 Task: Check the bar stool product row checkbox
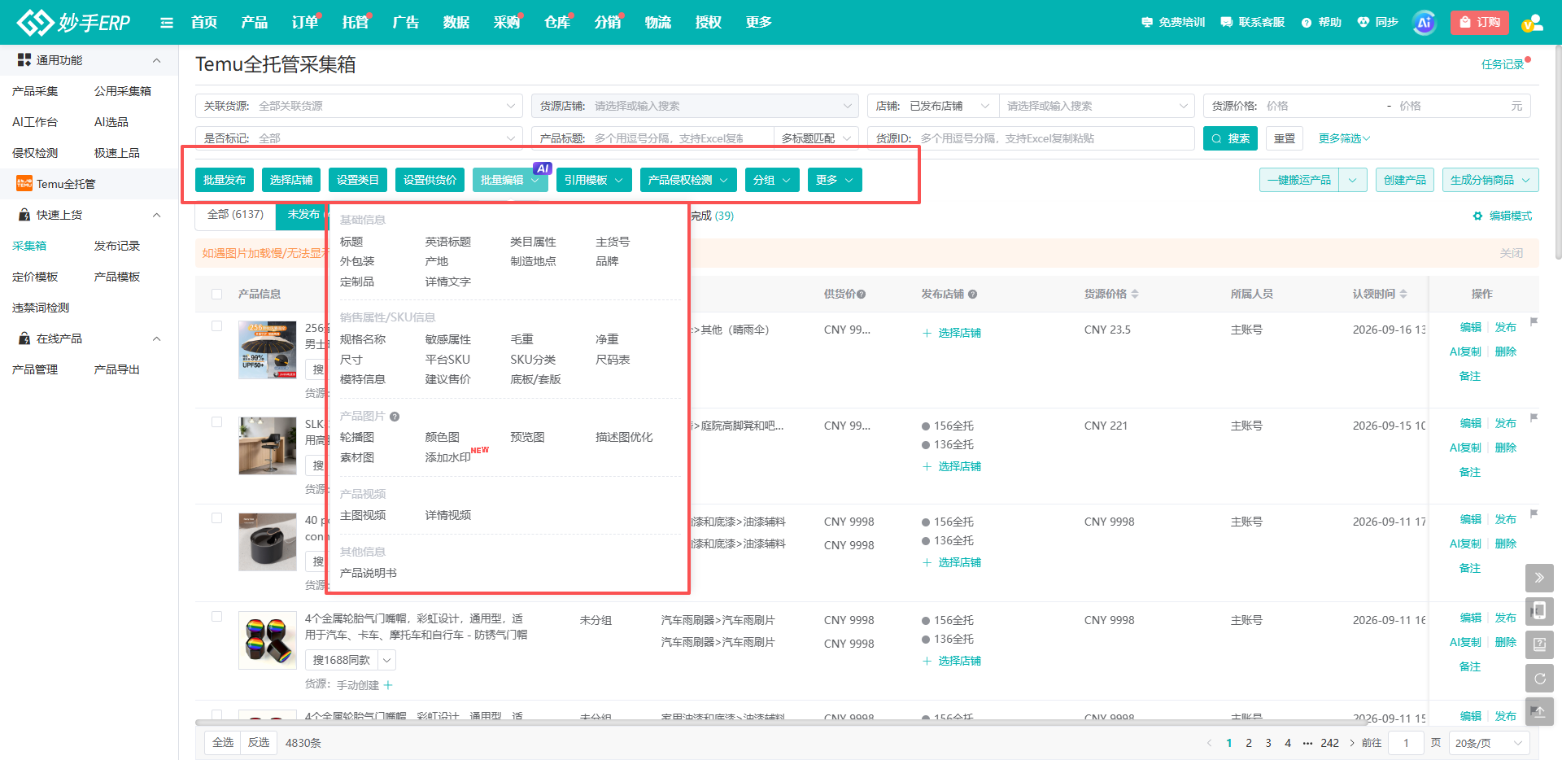click(x=216, y=422)
